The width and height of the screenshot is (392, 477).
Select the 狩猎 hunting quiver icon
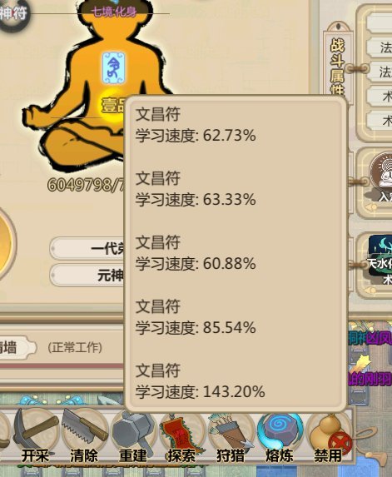pos(231,437)
